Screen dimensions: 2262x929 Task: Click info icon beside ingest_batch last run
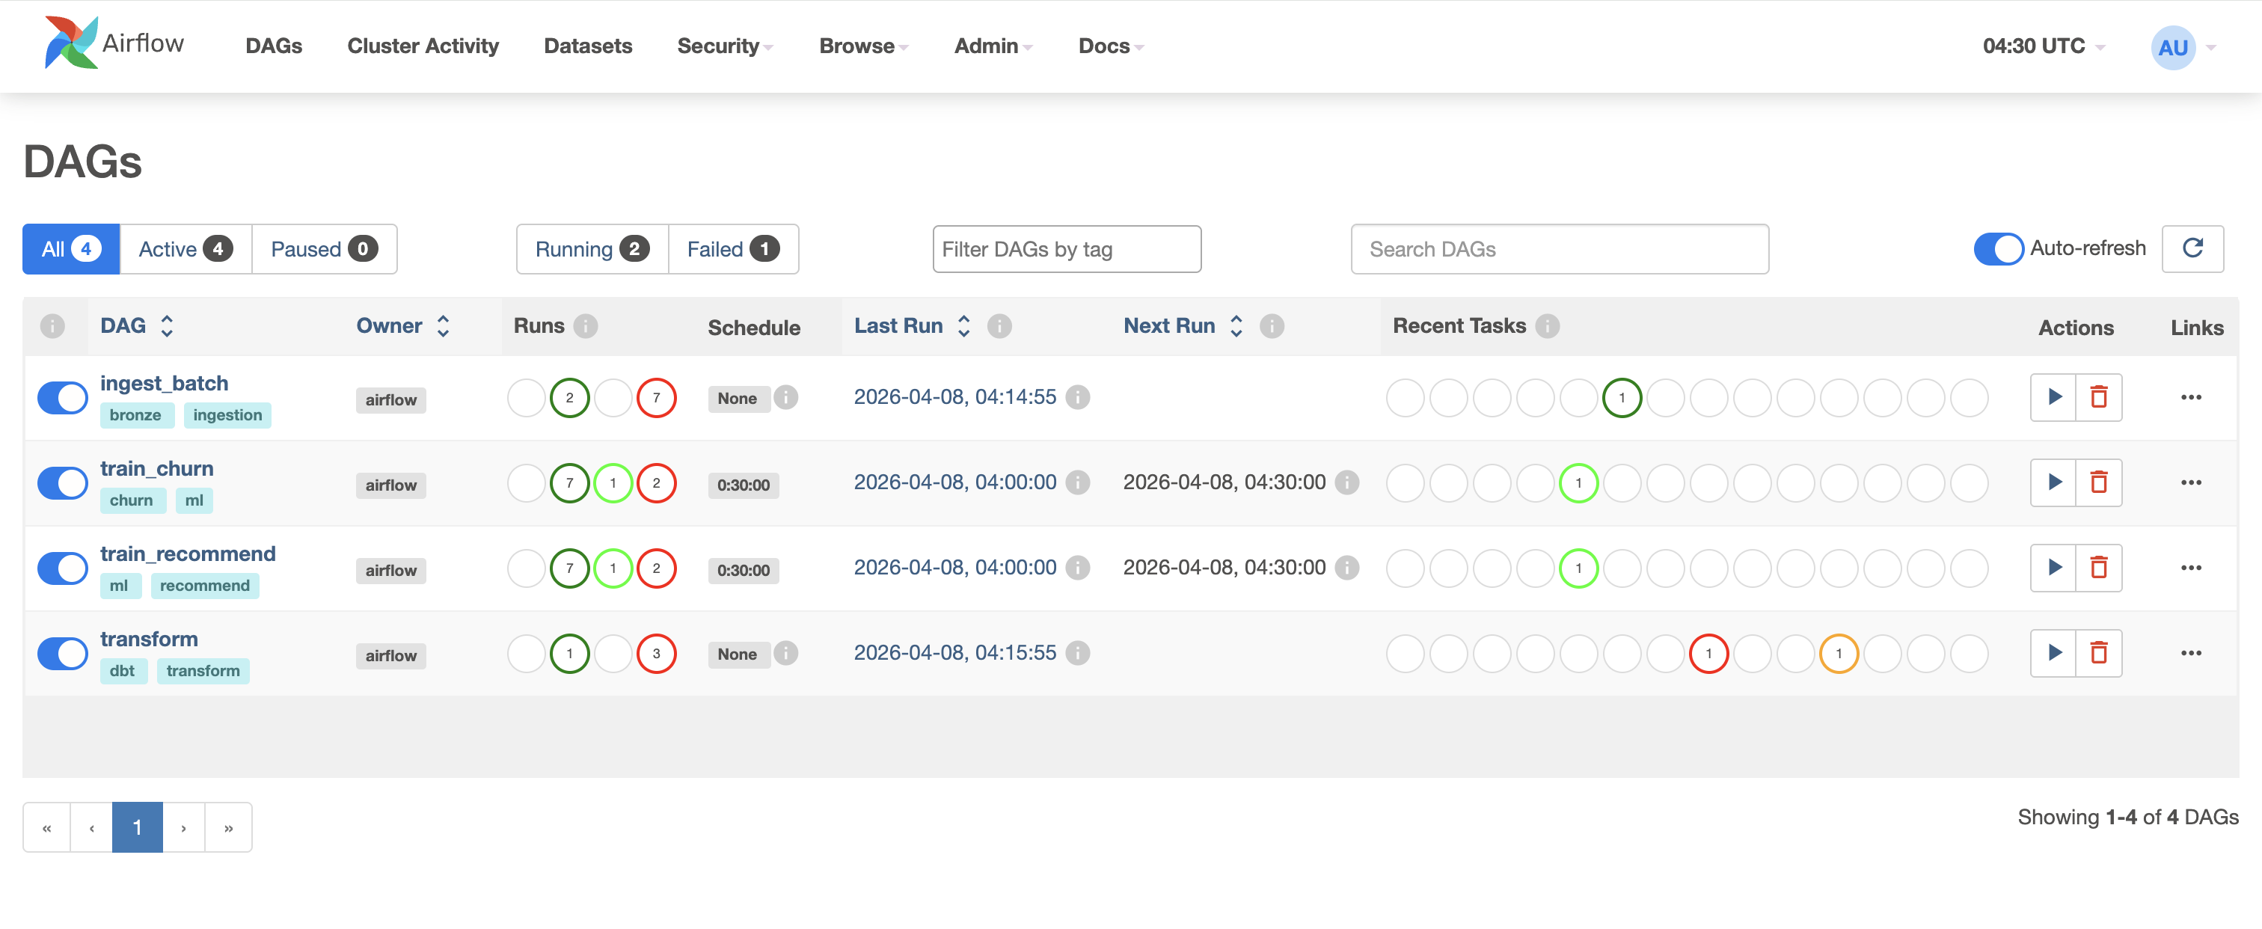(x=1077, y=397)
